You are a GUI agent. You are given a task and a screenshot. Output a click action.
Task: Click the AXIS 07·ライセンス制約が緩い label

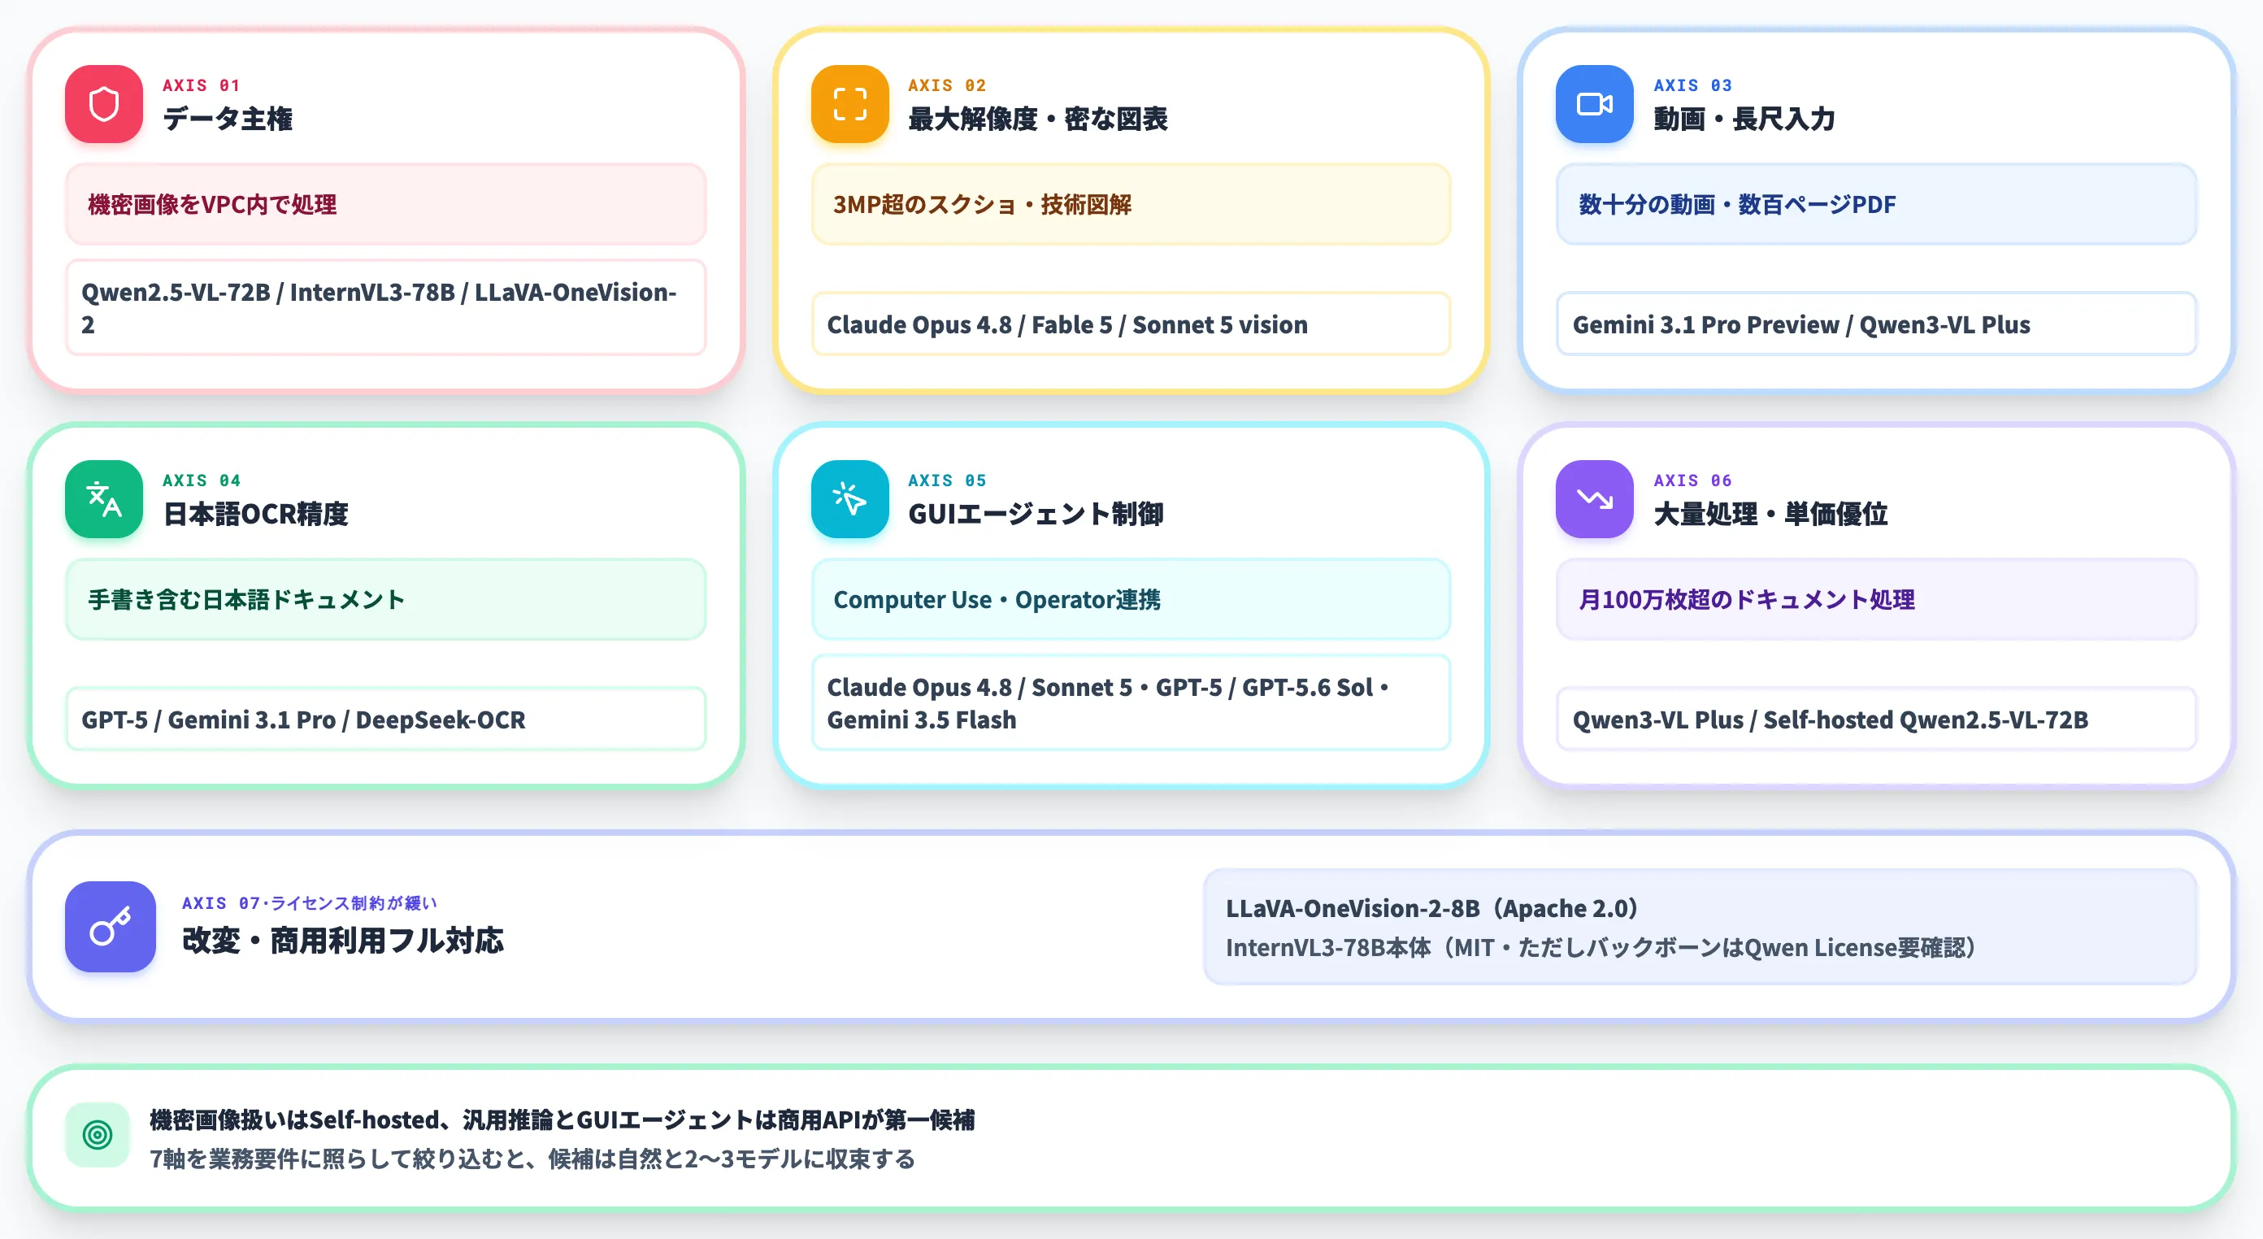pos(309,903)
